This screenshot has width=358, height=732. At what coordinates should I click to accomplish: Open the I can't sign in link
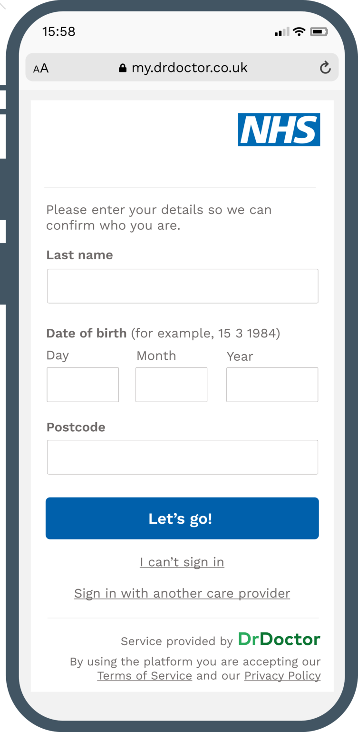point(182,562)
